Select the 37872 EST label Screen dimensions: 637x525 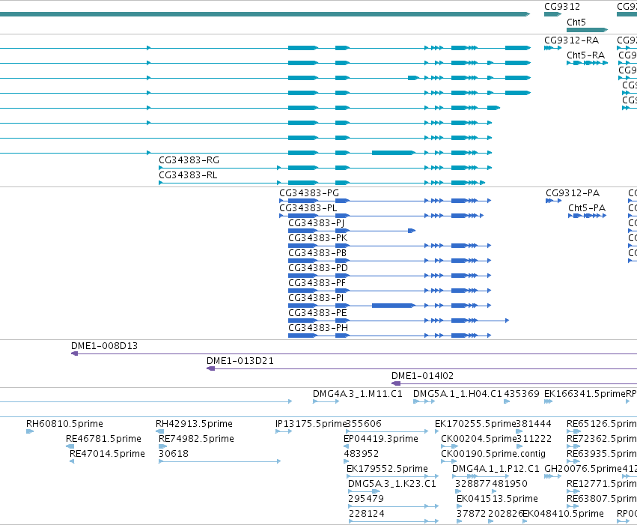pyautogui.click(x=472, y=514)
